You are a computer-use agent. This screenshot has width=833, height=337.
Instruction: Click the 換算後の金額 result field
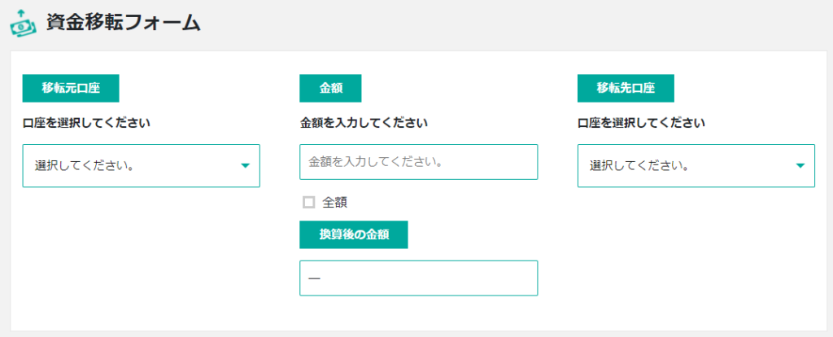point(419,278)
